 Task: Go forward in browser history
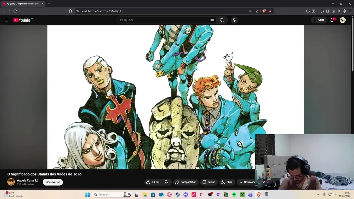[9, 11]
